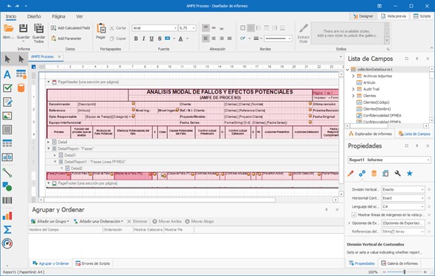This screenshot has width=435, height=276.
Task: Select the Label control in toolbox
Action: [7, 74]
